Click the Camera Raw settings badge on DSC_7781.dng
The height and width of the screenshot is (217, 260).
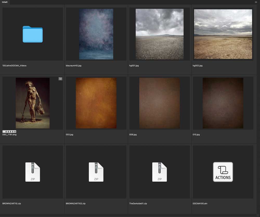tap(60, 79)
